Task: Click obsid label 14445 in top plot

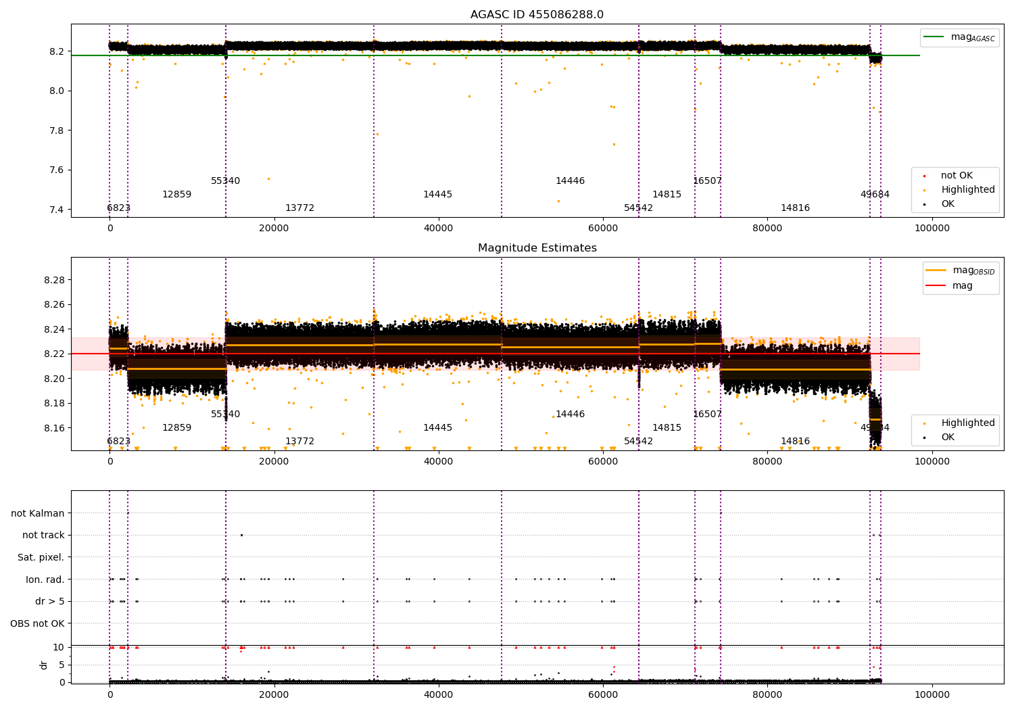Action: coord(437,195)
